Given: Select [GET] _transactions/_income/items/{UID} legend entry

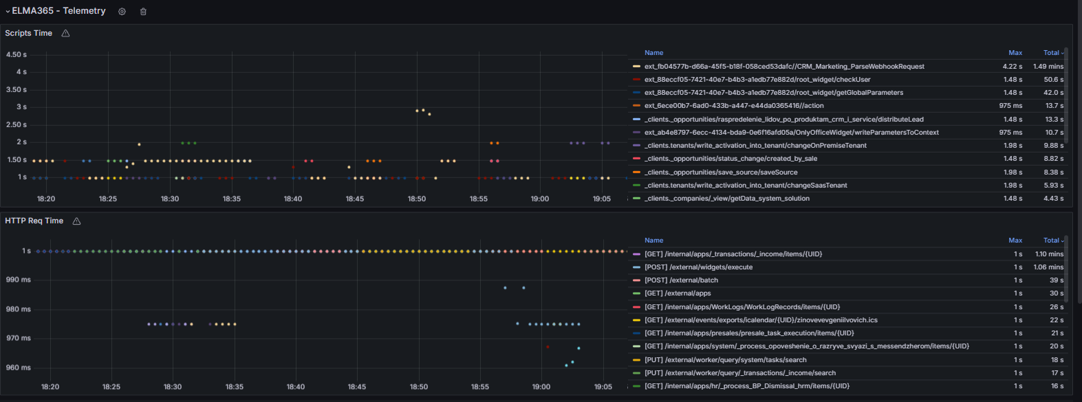Looking at the screenshot, I should 733,254.
